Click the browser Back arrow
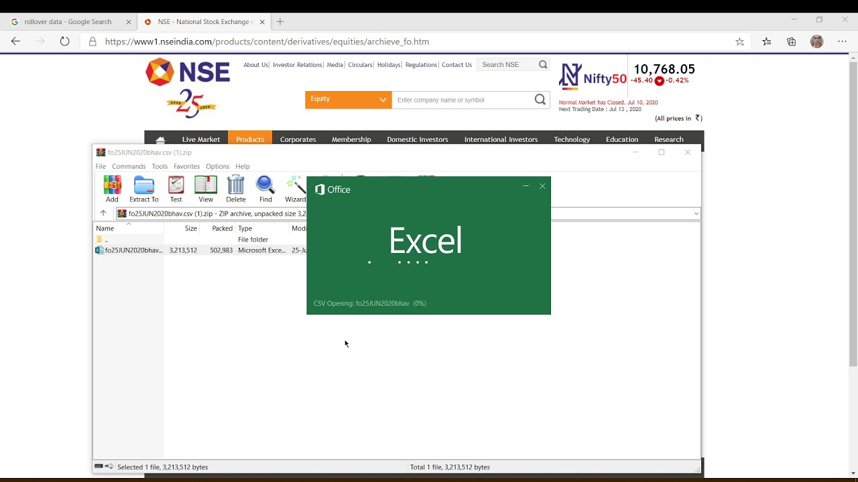The height and width of the screenshot is (482, 858). (x=16, y=42)
